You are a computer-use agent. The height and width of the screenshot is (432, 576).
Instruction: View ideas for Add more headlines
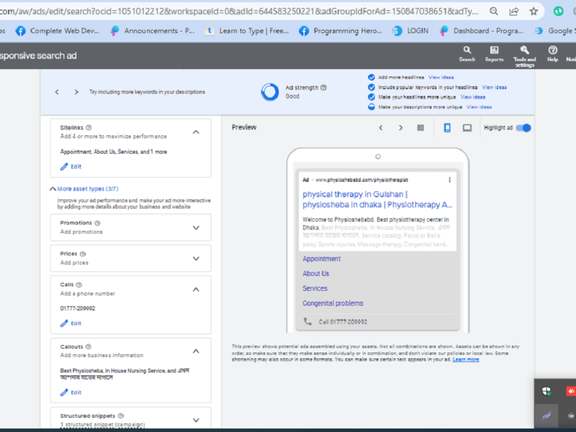[x=441, y=77]
